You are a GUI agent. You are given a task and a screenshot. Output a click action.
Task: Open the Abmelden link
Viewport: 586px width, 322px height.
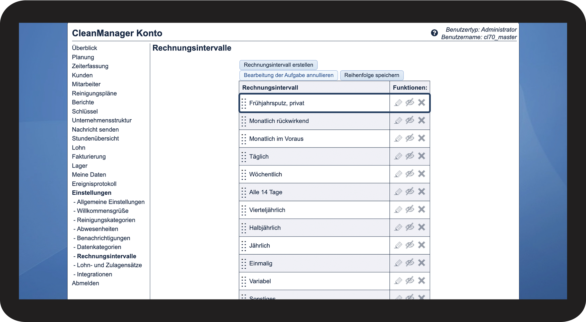point(86,283)
